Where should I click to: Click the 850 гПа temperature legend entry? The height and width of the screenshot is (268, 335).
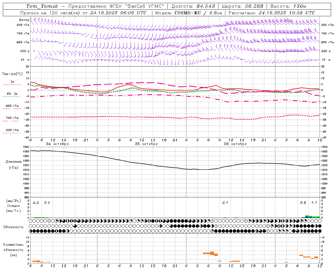12,106
